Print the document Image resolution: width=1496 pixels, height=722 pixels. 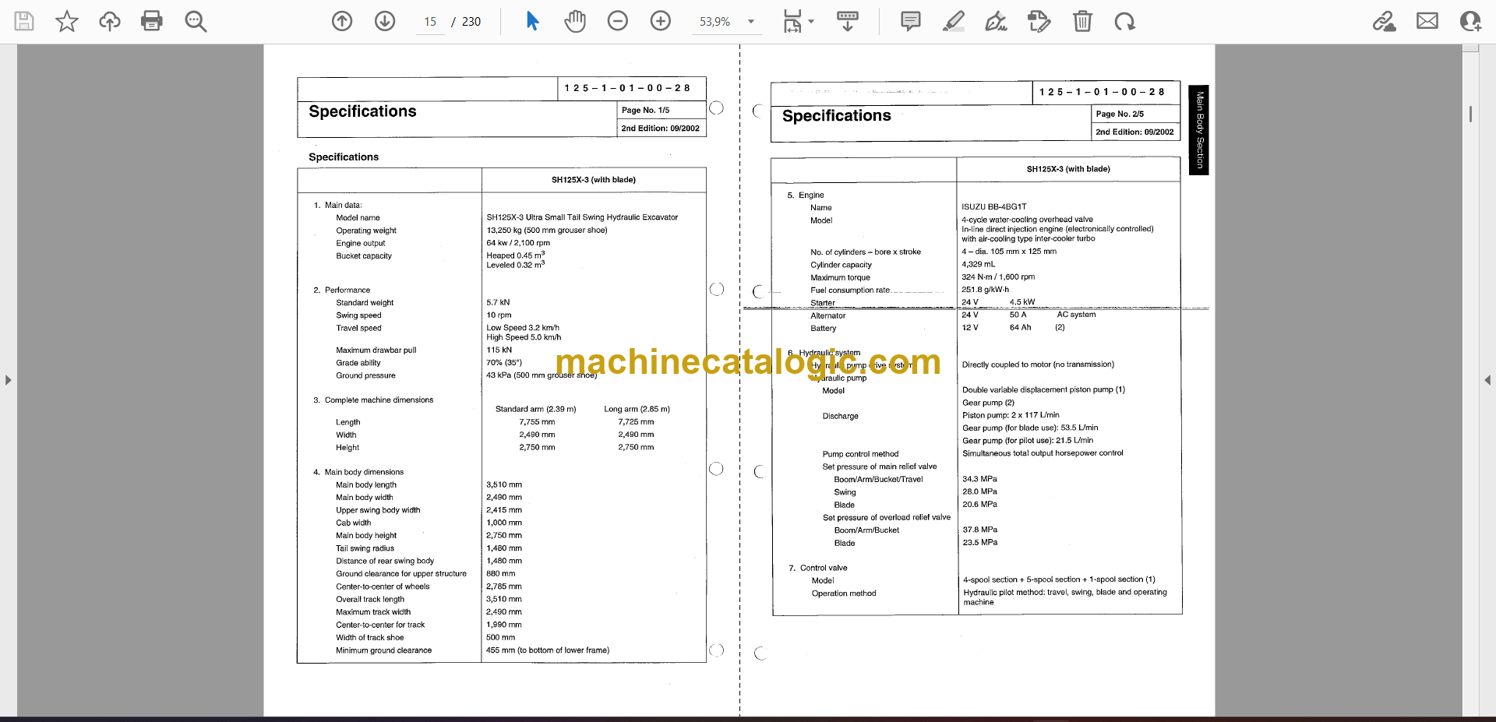click(x=152, y=21)
